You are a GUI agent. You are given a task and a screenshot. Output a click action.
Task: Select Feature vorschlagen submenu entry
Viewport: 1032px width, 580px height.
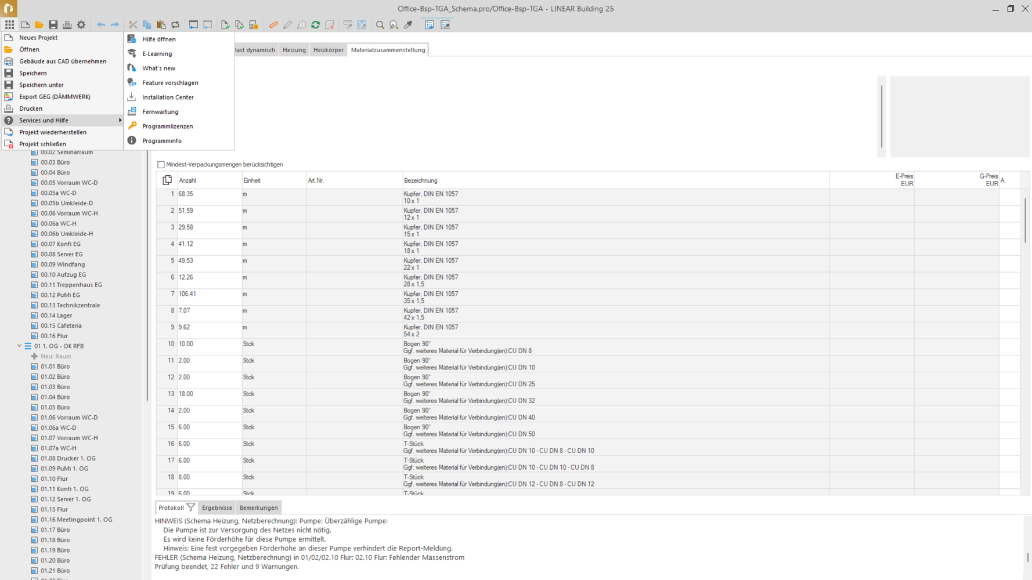tap(179, 83)
